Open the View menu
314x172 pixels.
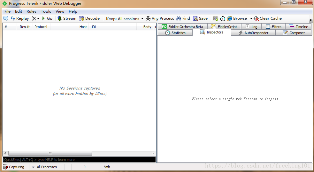point(60,11)
